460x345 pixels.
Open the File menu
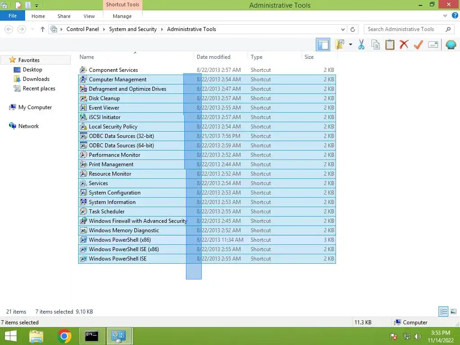[13, 16]
